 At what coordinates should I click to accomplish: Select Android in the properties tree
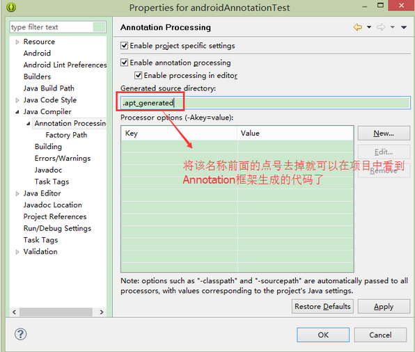coord(37,53)
